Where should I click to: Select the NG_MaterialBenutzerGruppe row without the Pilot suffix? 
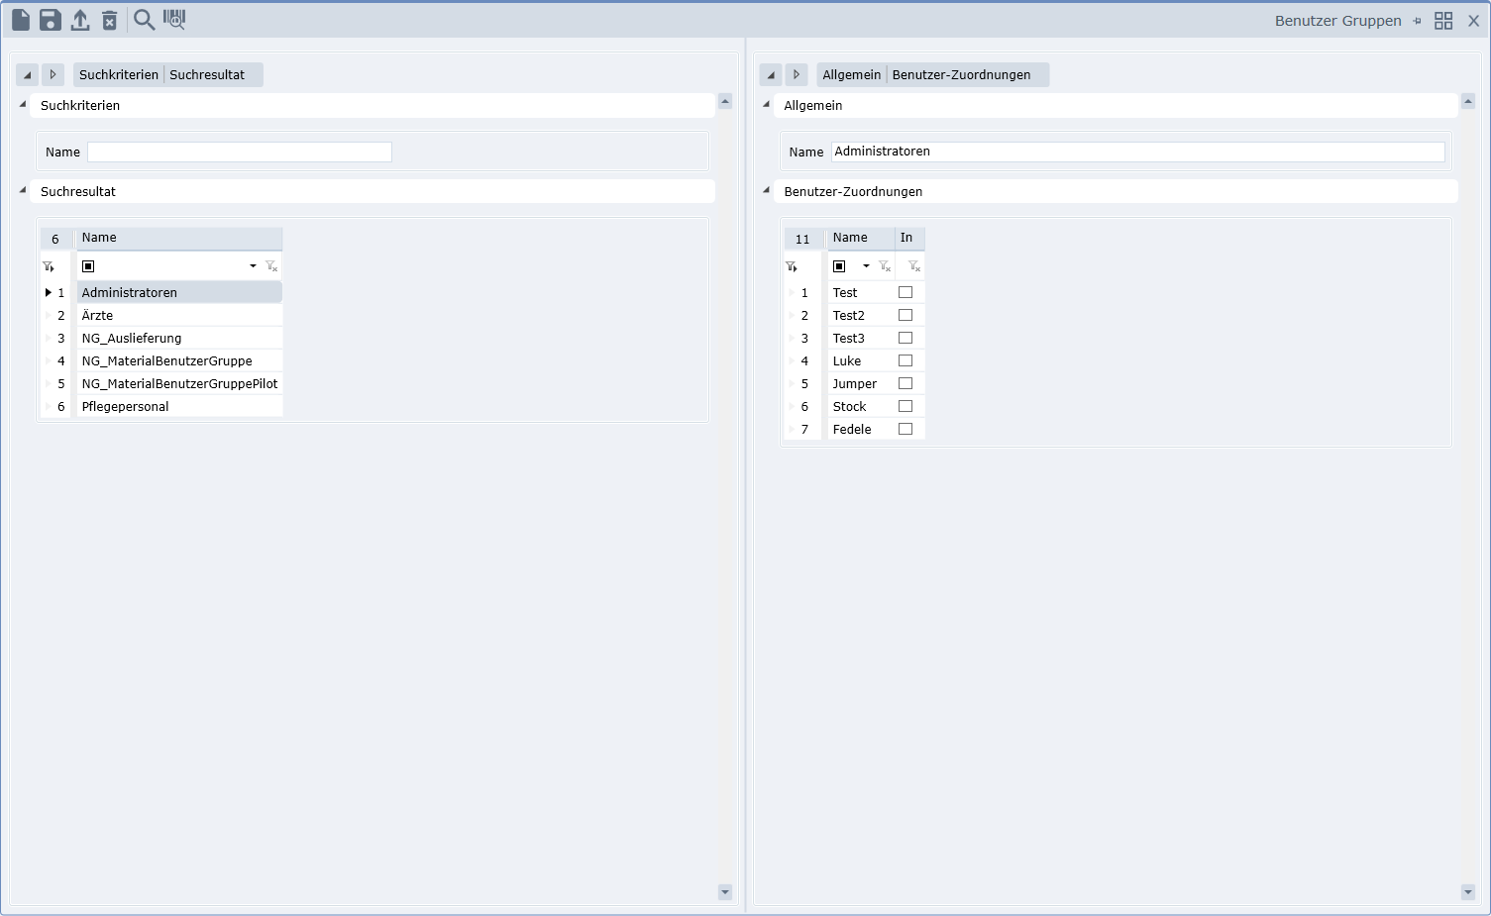point(179,360)
